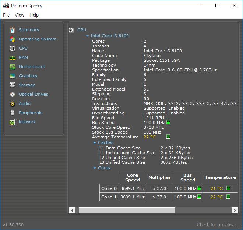Open Audio via the speaker icon
The width and height of the screenshot is (243, 230).
(x=13, y=103)
